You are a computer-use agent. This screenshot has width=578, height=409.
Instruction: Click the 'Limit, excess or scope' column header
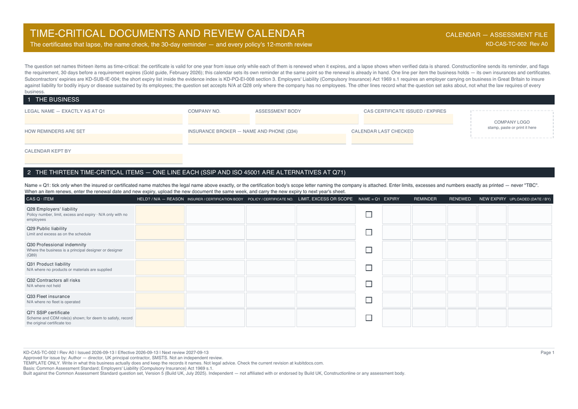click(325, 199)
